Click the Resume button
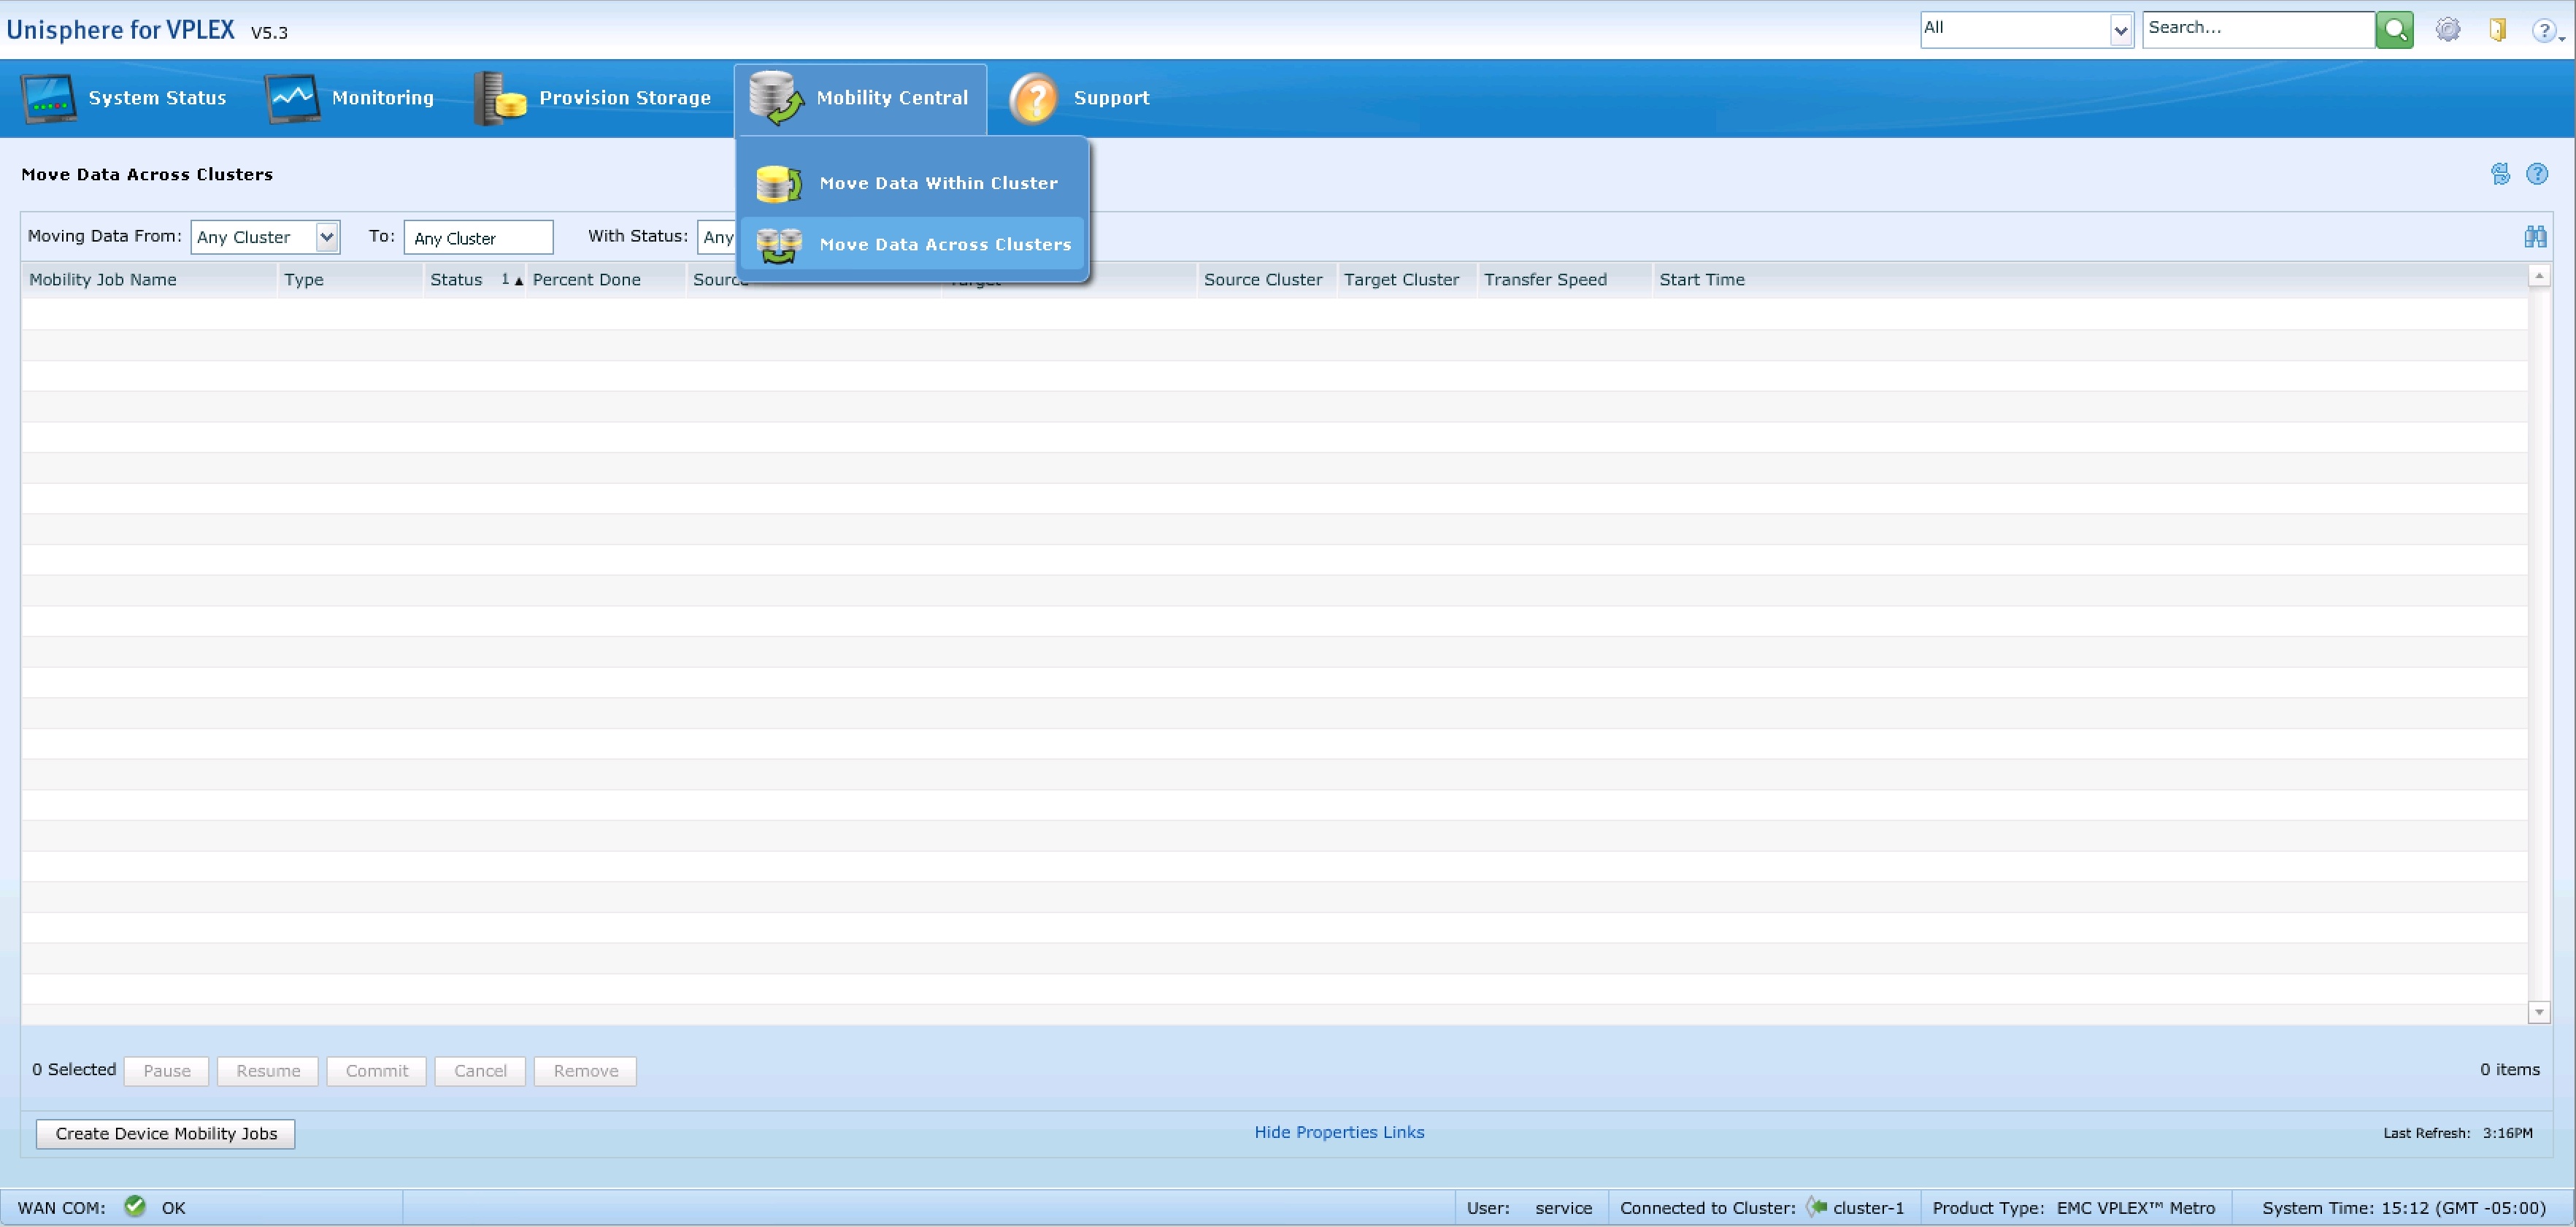 coord(268,1071)
